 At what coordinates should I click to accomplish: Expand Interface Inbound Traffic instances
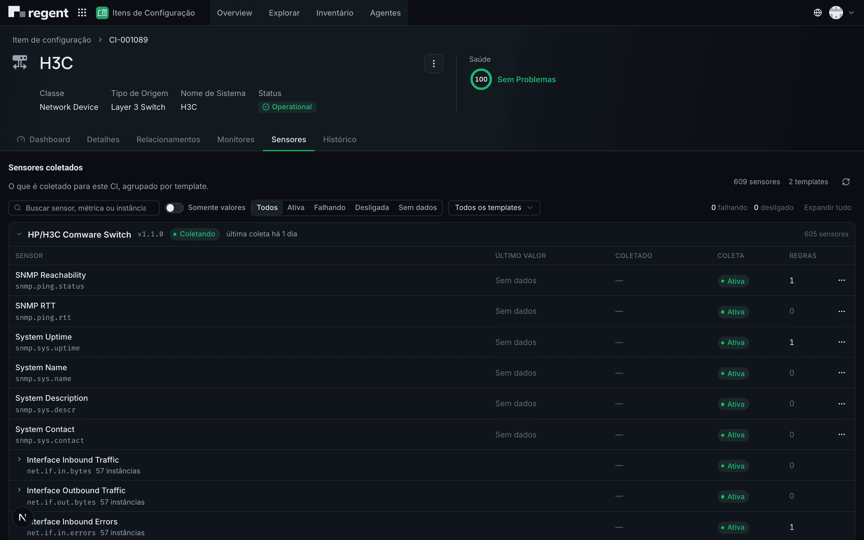[x=19, y=459]
